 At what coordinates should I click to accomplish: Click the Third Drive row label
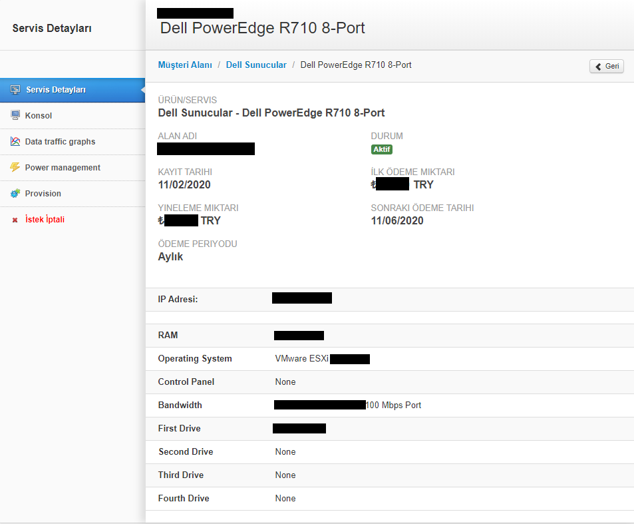(x=181, y=475)
